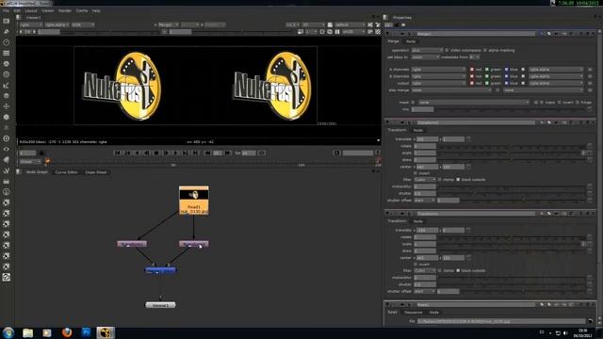
Task: Adjust Merge1 mix slider
Action: pyautogui.click(x=512, y=109)
